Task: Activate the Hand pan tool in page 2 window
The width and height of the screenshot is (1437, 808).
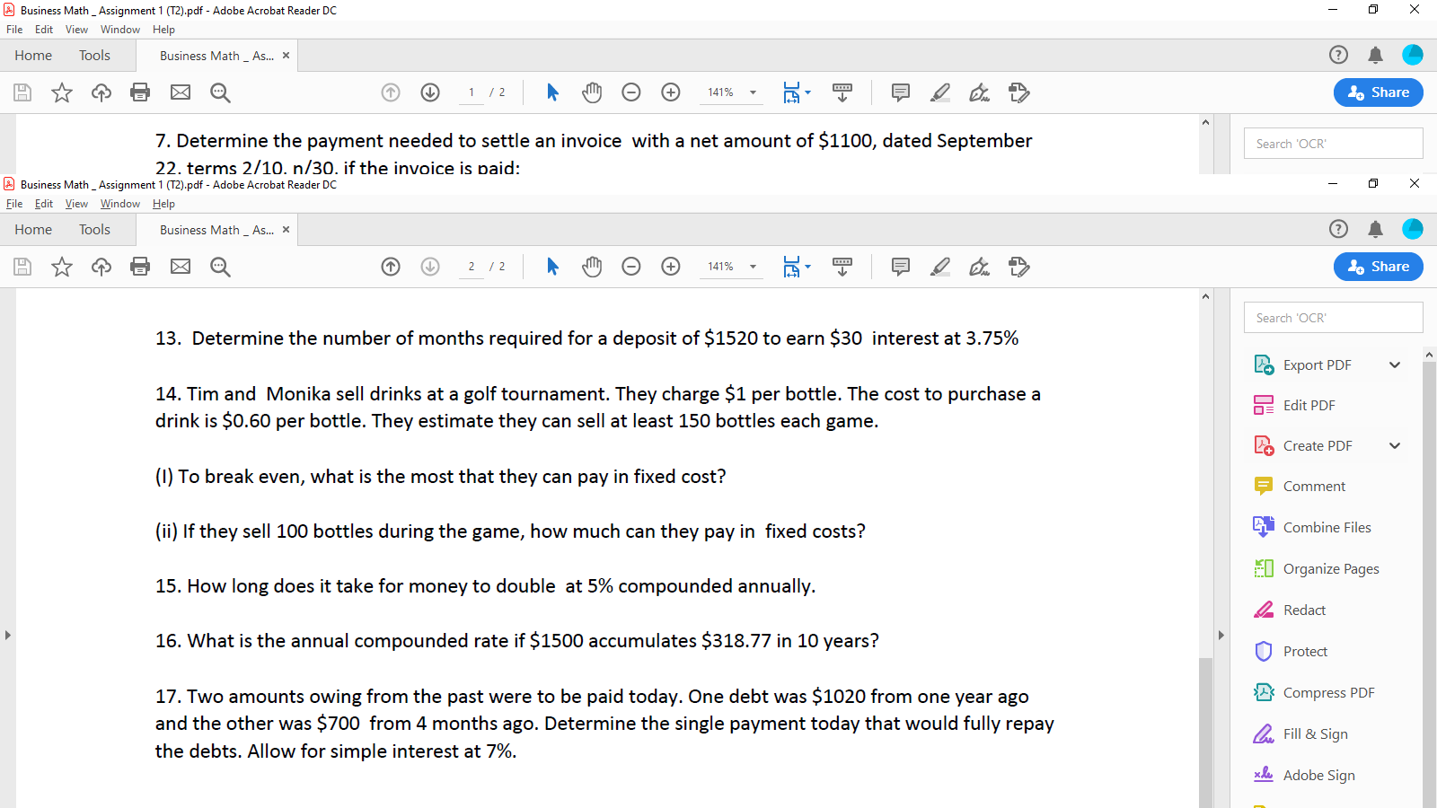Action: click(x=592, y=267)
